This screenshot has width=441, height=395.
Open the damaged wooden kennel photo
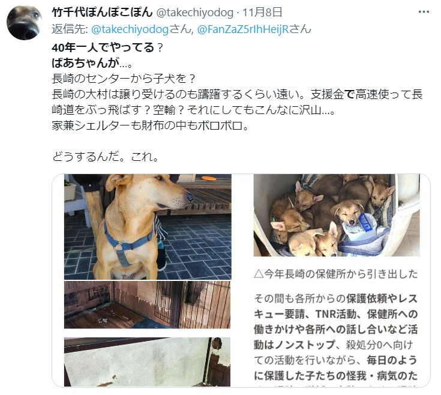point(147,305)
